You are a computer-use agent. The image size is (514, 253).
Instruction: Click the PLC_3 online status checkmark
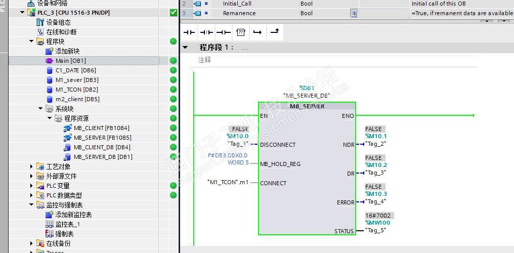point(174,13)
